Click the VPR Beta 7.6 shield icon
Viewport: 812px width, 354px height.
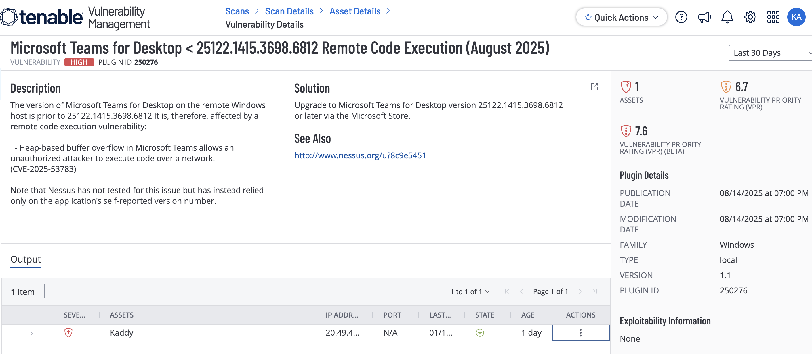point(626,131)
